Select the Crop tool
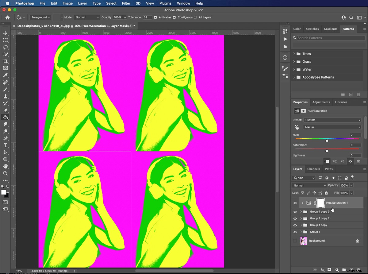The image size is (368, 274). tap(5, 61)
